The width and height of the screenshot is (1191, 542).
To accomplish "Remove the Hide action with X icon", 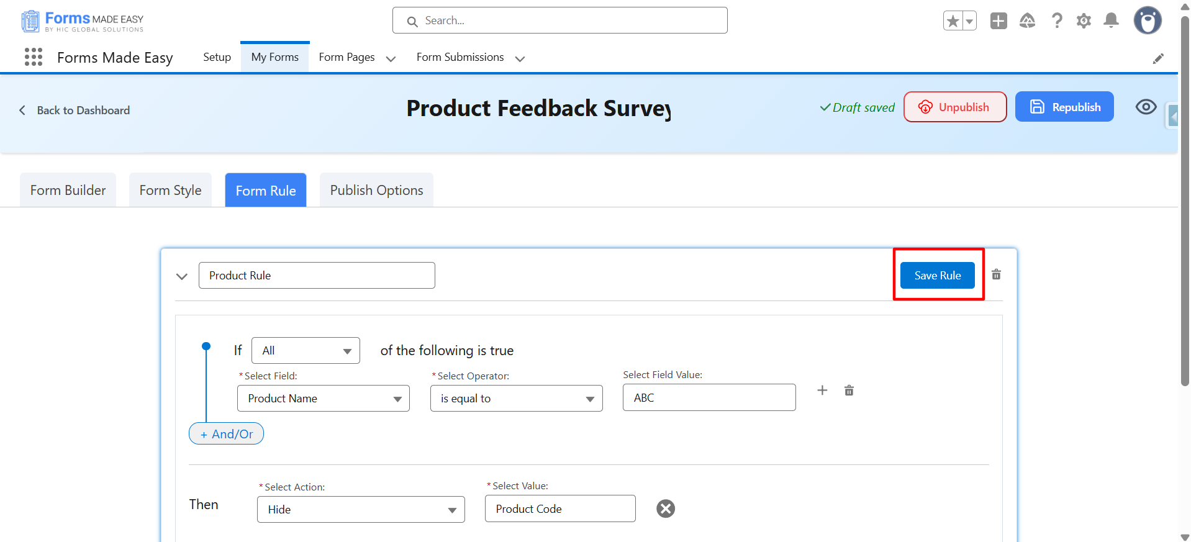I will pyautogui.click(x=666, y=508).
